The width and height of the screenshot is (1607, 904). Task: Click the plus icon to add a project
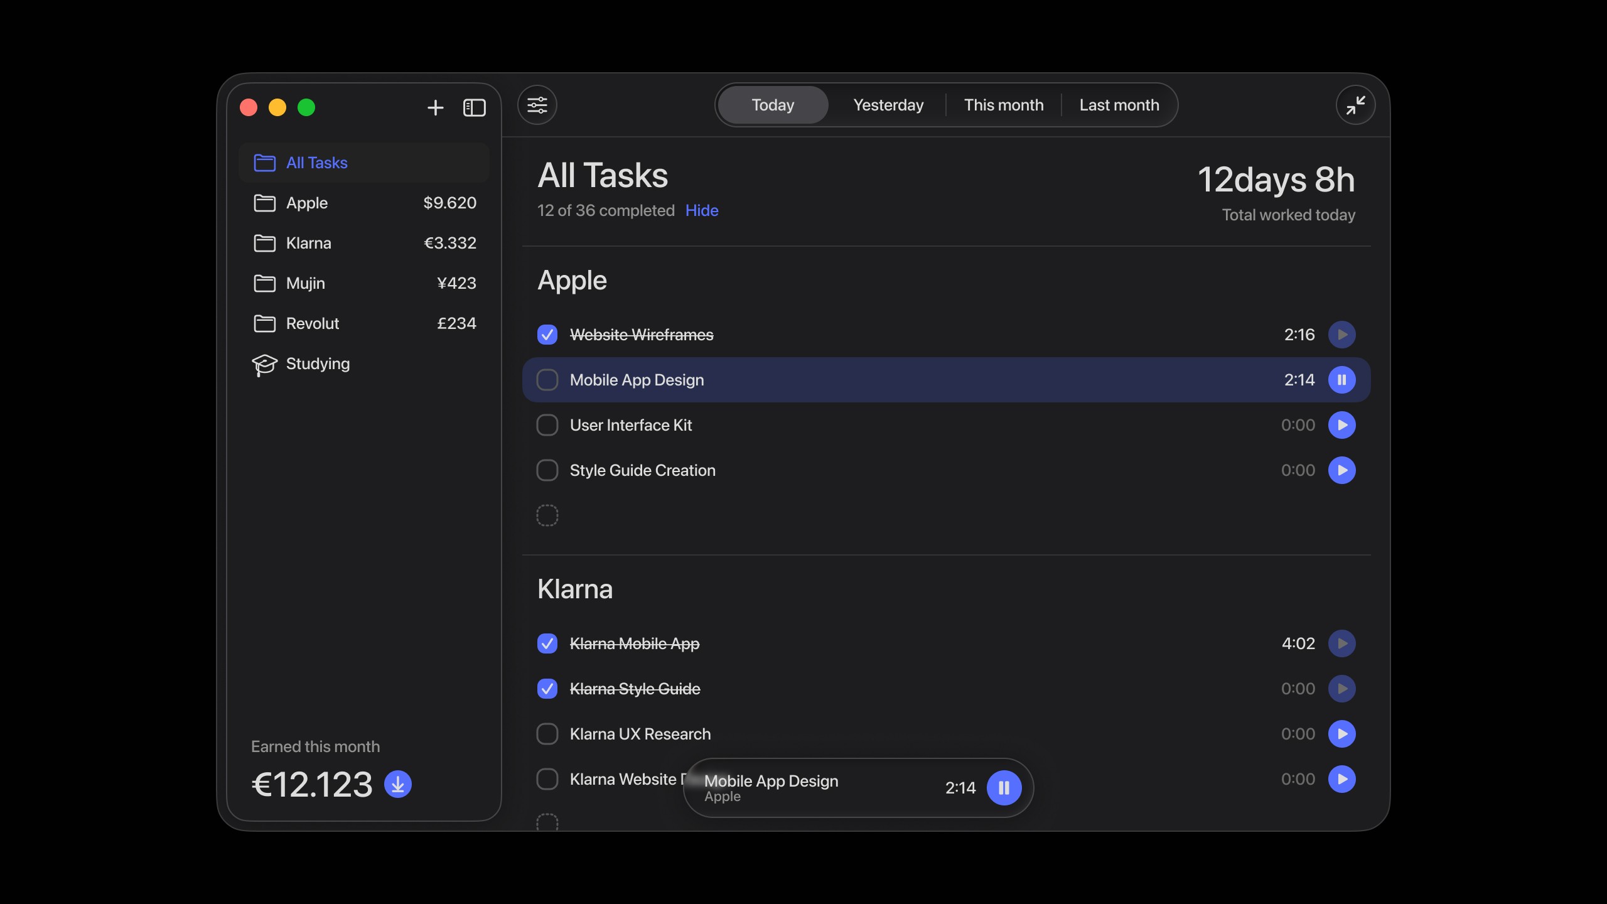click(435, 107)
